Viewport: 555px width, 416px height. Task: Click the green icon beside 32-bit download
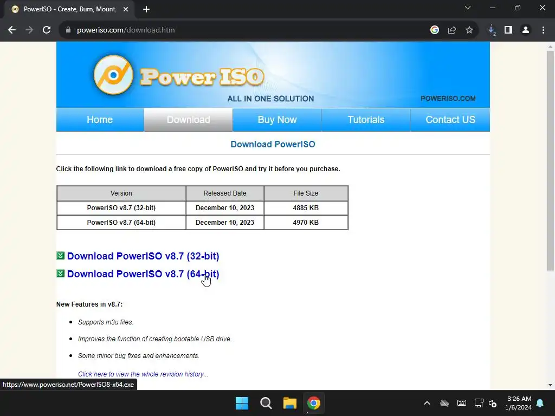[61, 256]
